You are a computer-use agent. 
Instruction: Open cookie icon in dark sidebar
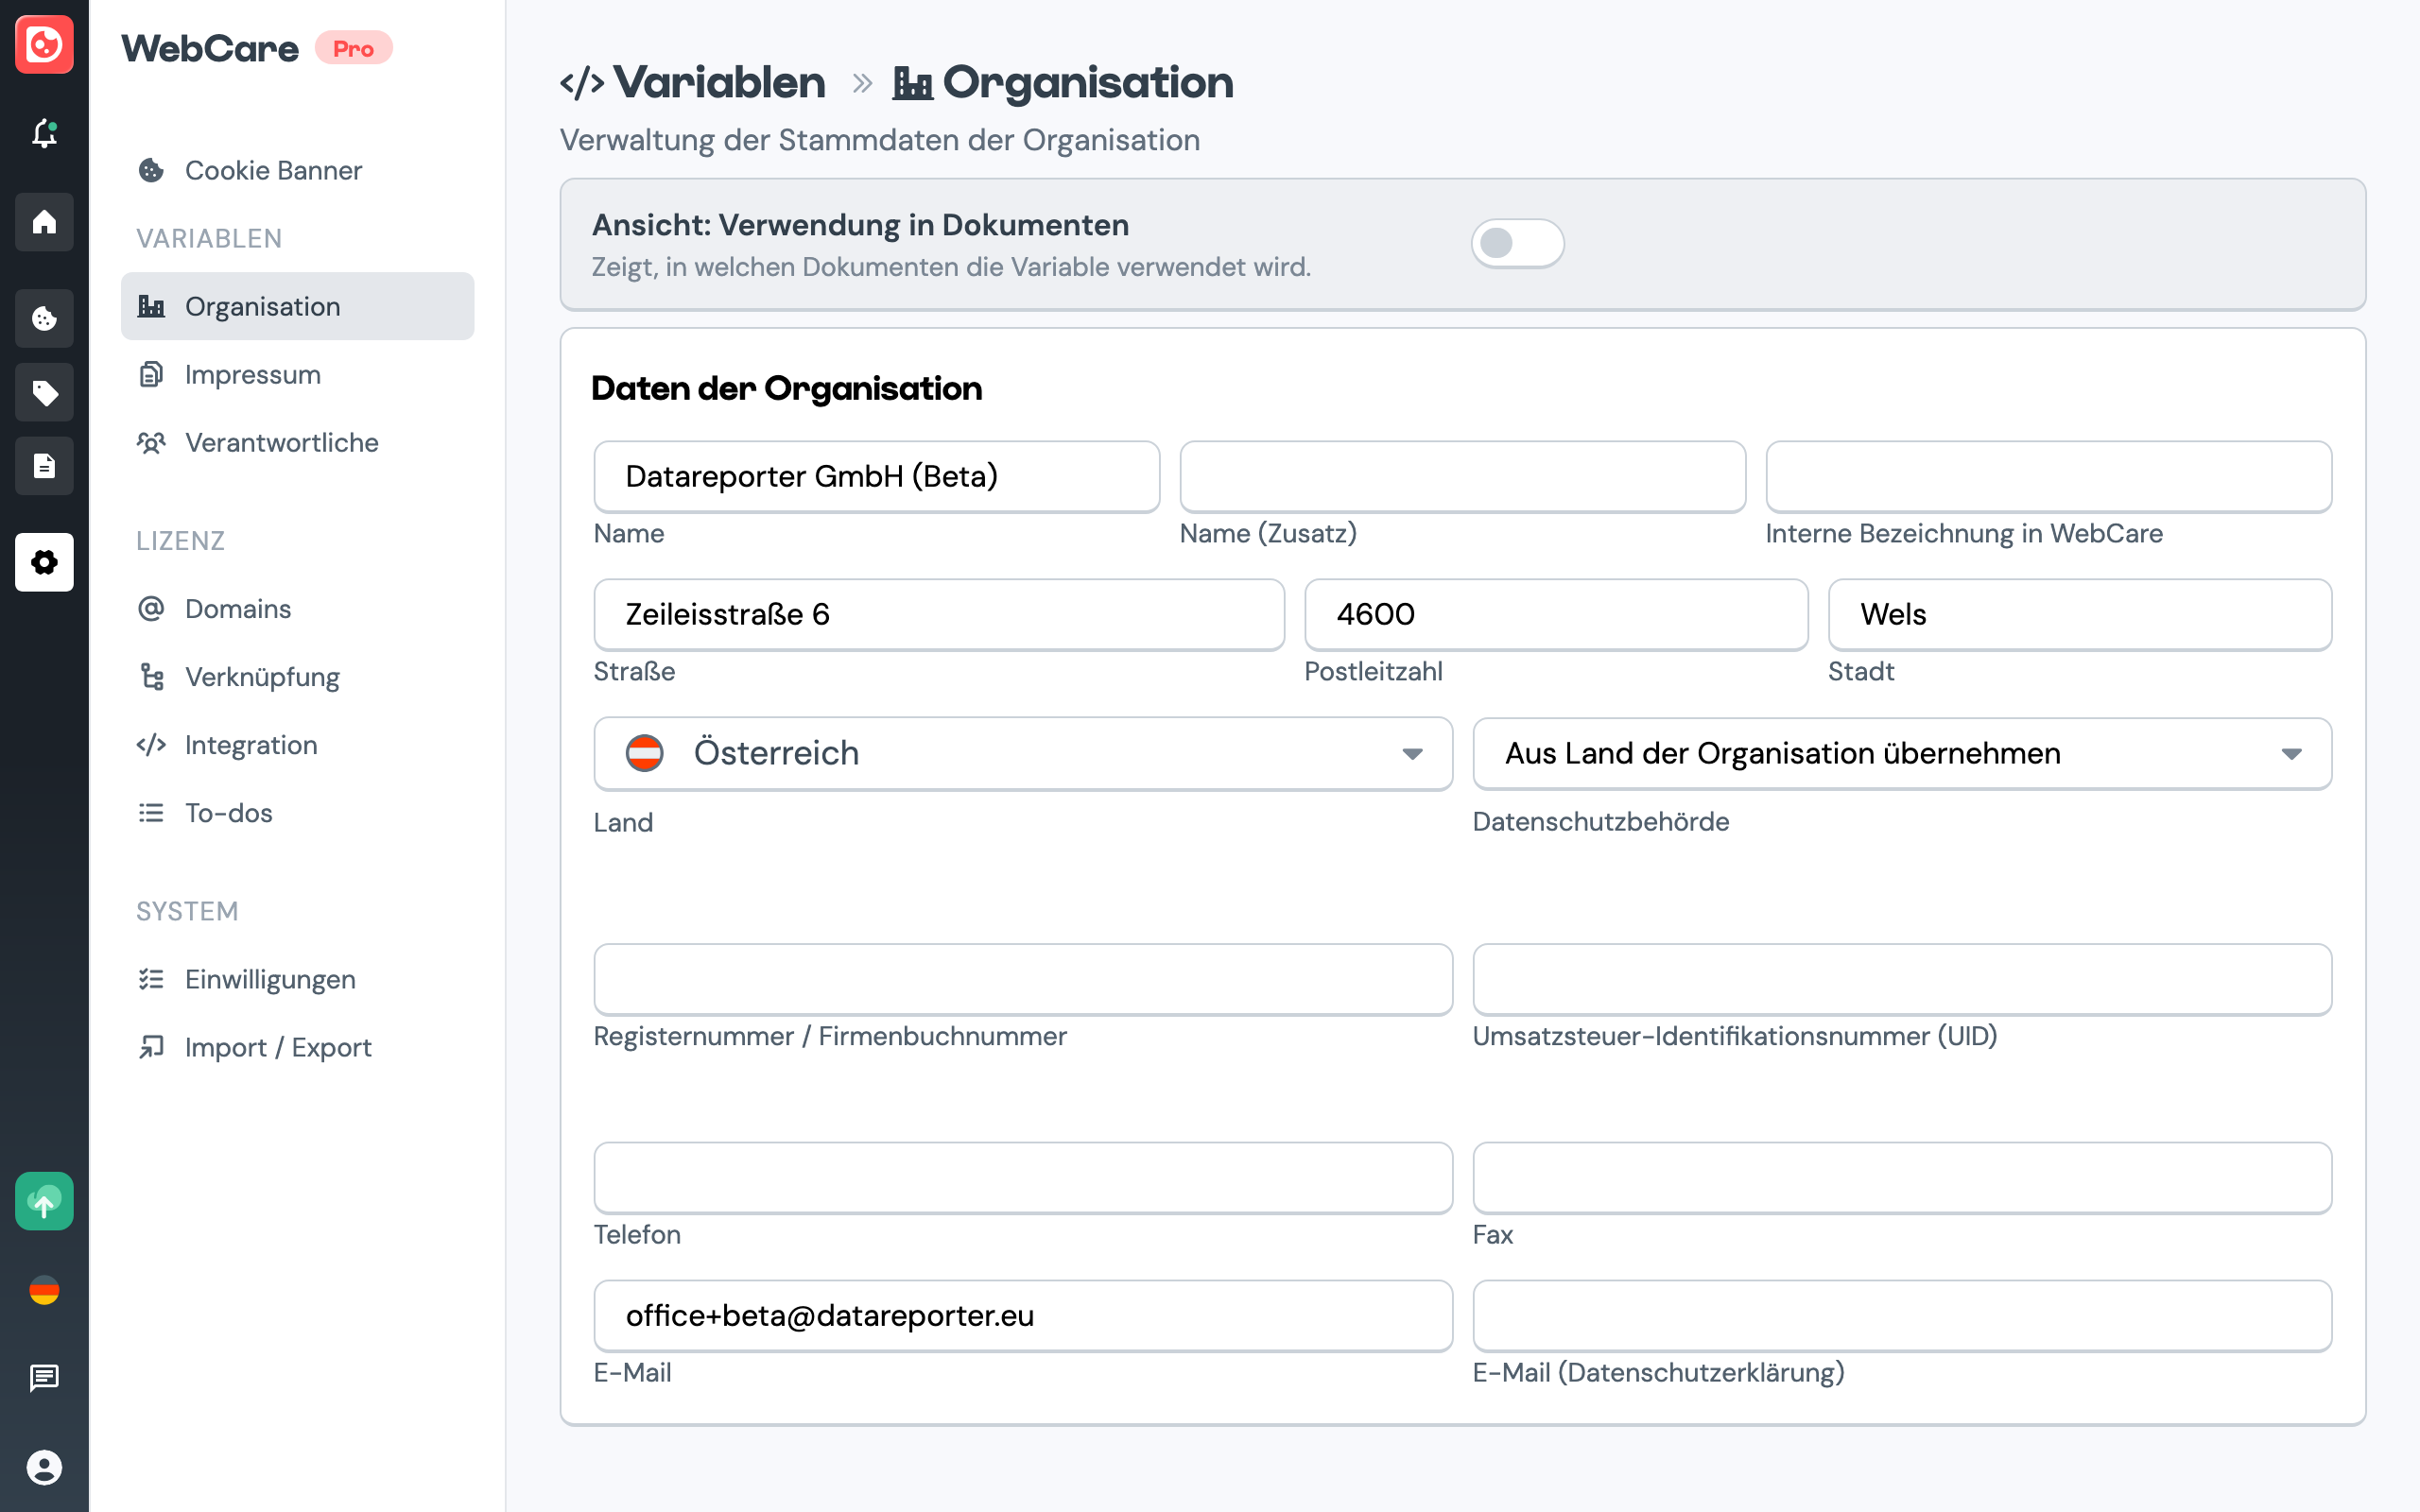point(44,318)
